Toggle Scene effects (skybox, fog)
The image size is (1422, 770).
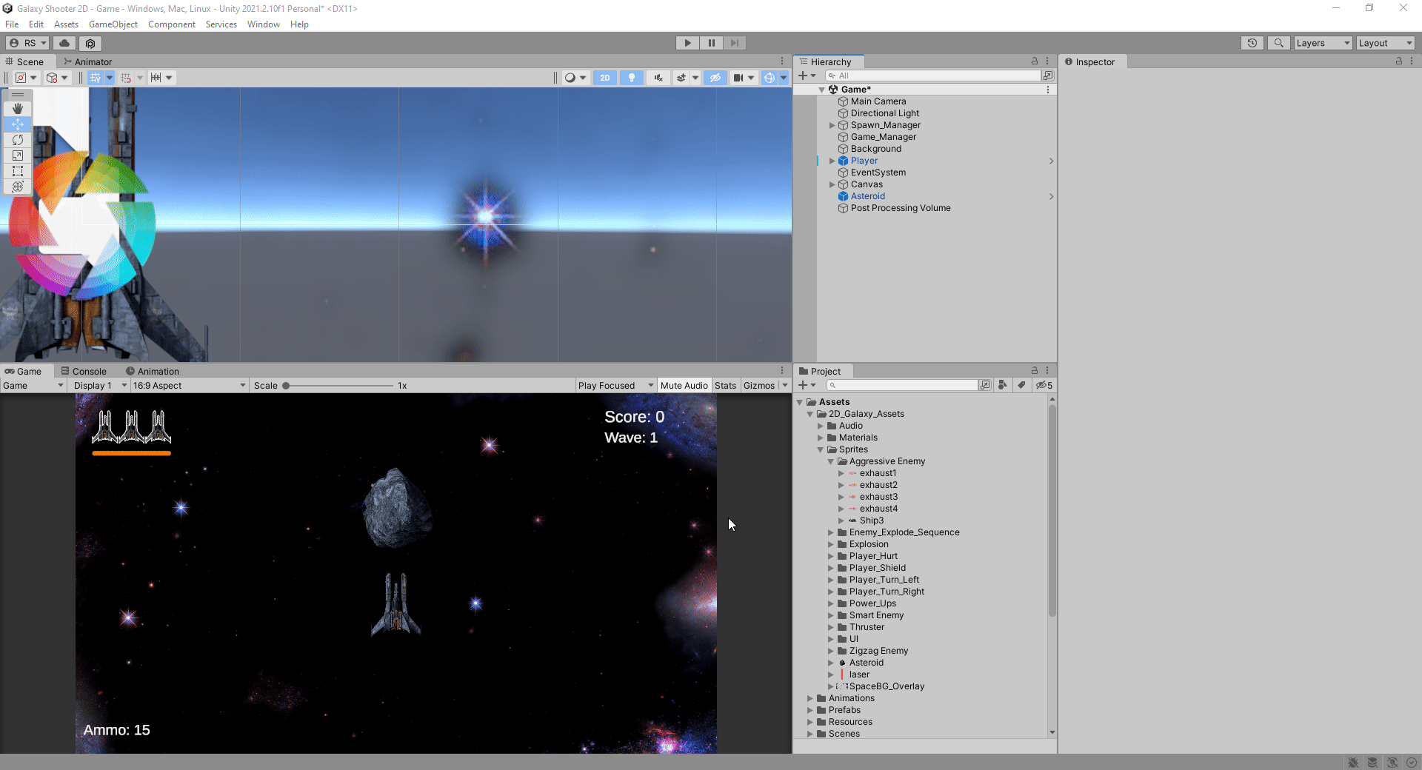[681, 78]
